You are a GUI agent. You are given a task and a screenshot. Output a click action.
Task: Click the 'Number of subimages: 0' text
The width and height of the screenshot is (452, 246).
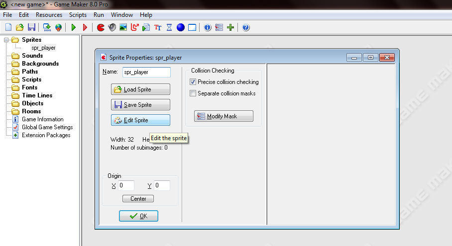(x=139, y=148)
